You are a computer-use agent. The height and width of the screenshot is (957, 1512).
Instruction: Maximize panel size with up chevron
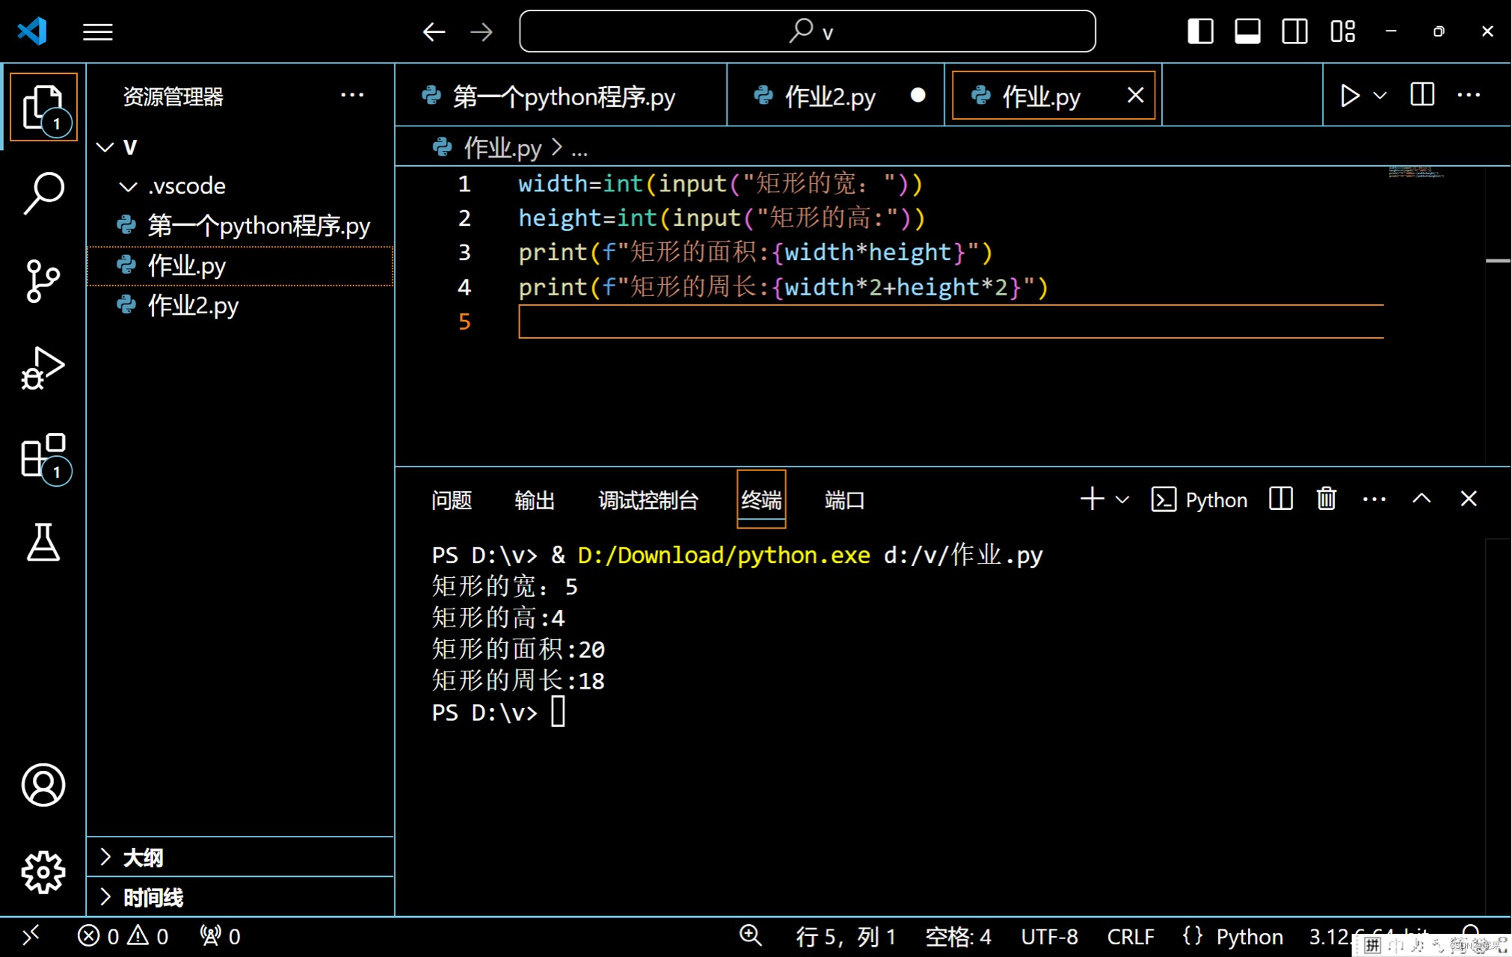coord(1422,499)
